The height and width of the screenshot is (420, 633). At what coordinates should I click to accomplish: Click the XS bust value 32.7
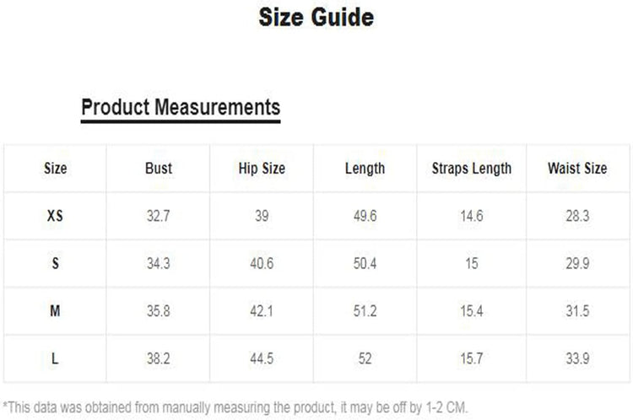click(x=158, y=216)
